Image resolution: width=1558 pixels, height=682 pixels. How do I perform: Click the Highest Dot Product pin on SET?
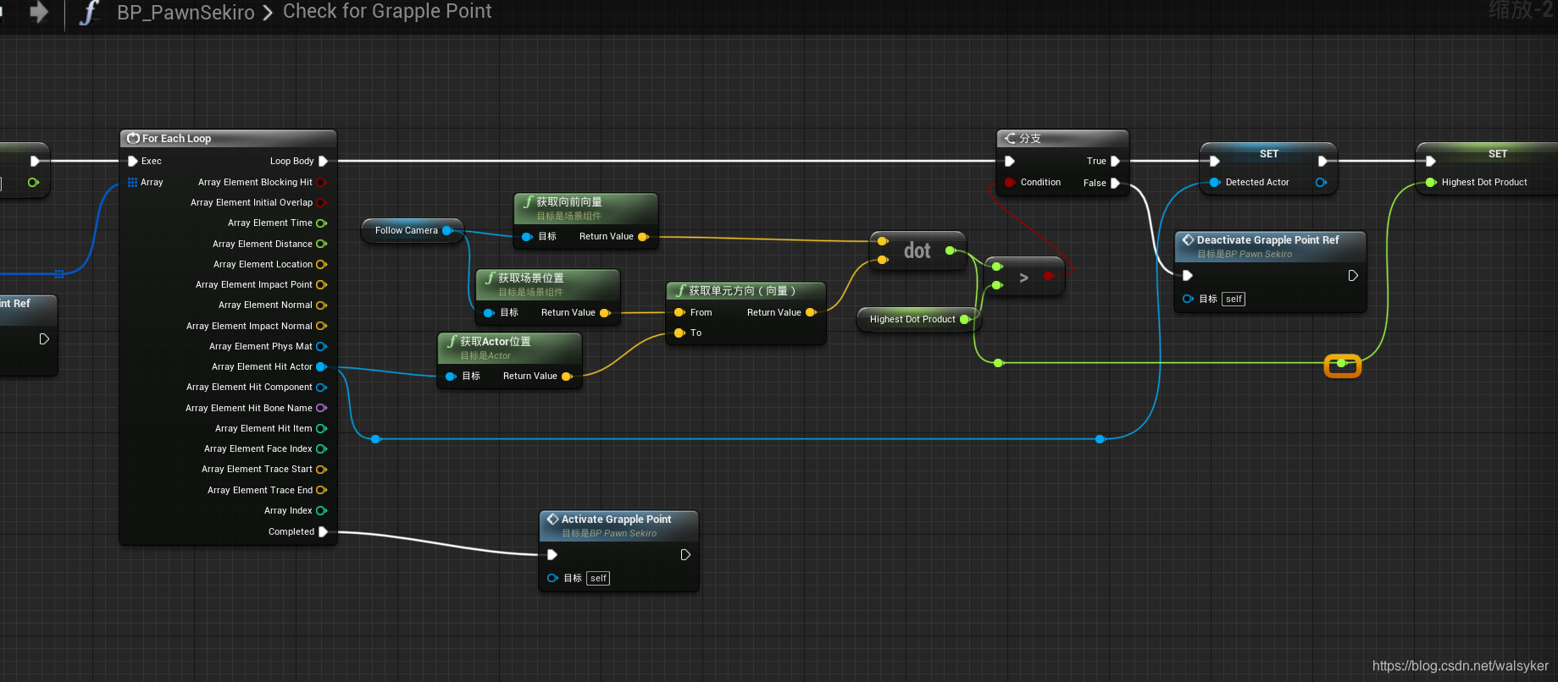1431,182
